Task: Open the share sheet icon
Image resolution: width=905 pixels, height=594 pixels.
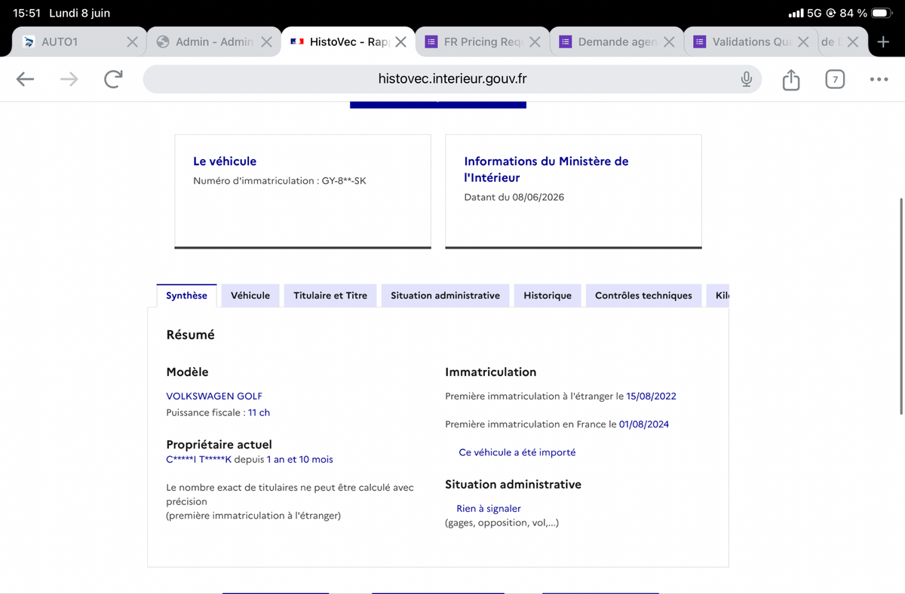Action: click(790, 79)
